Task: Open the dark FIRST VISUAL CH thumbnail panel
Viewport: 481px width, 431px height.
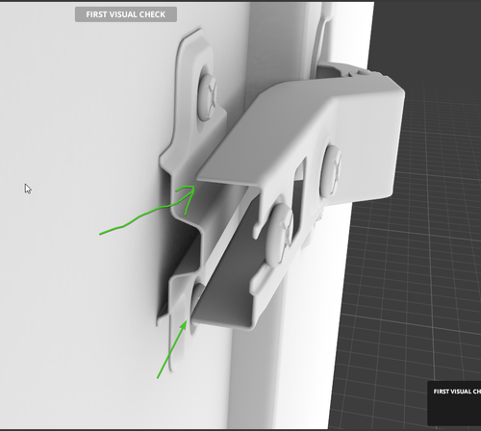Action: pyautogui.click(x=454, y=403)
